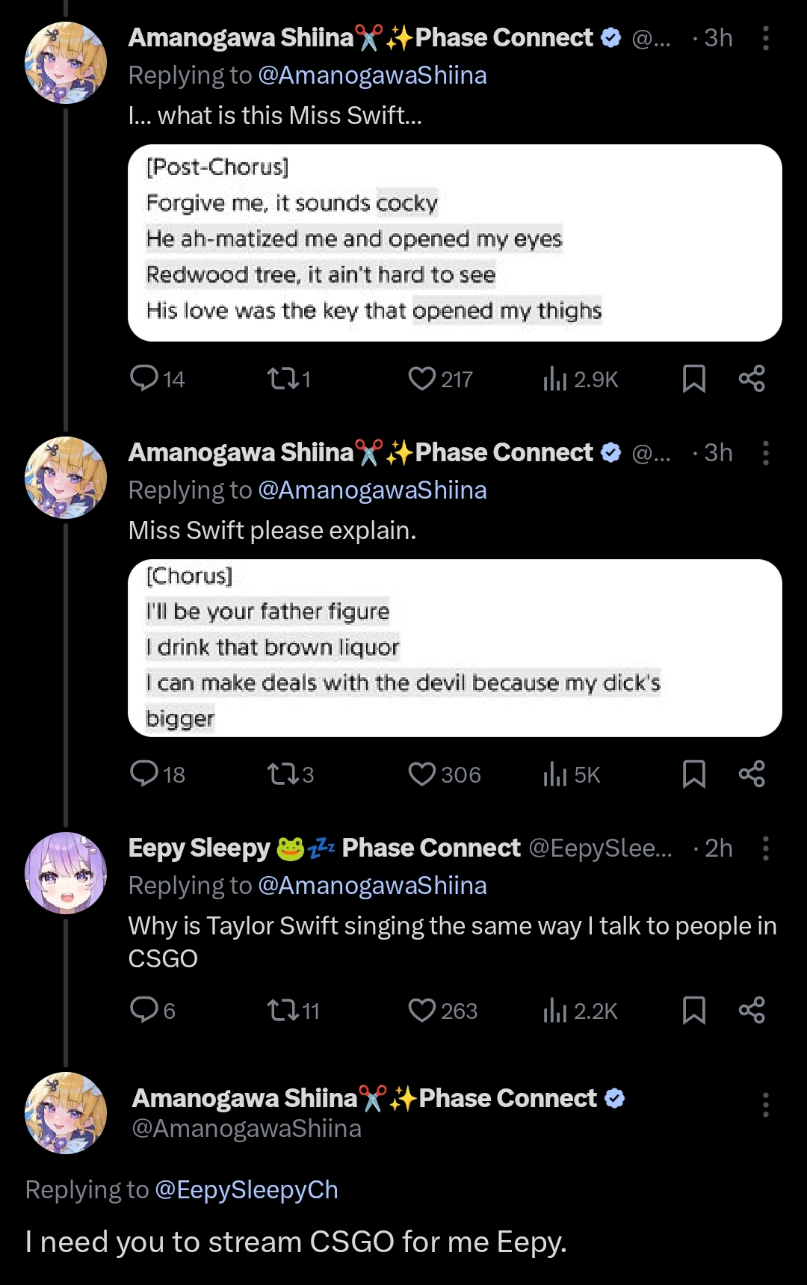Open more options on the bottom main tweet
The image size is (807, 1285).
point(766,1104)
